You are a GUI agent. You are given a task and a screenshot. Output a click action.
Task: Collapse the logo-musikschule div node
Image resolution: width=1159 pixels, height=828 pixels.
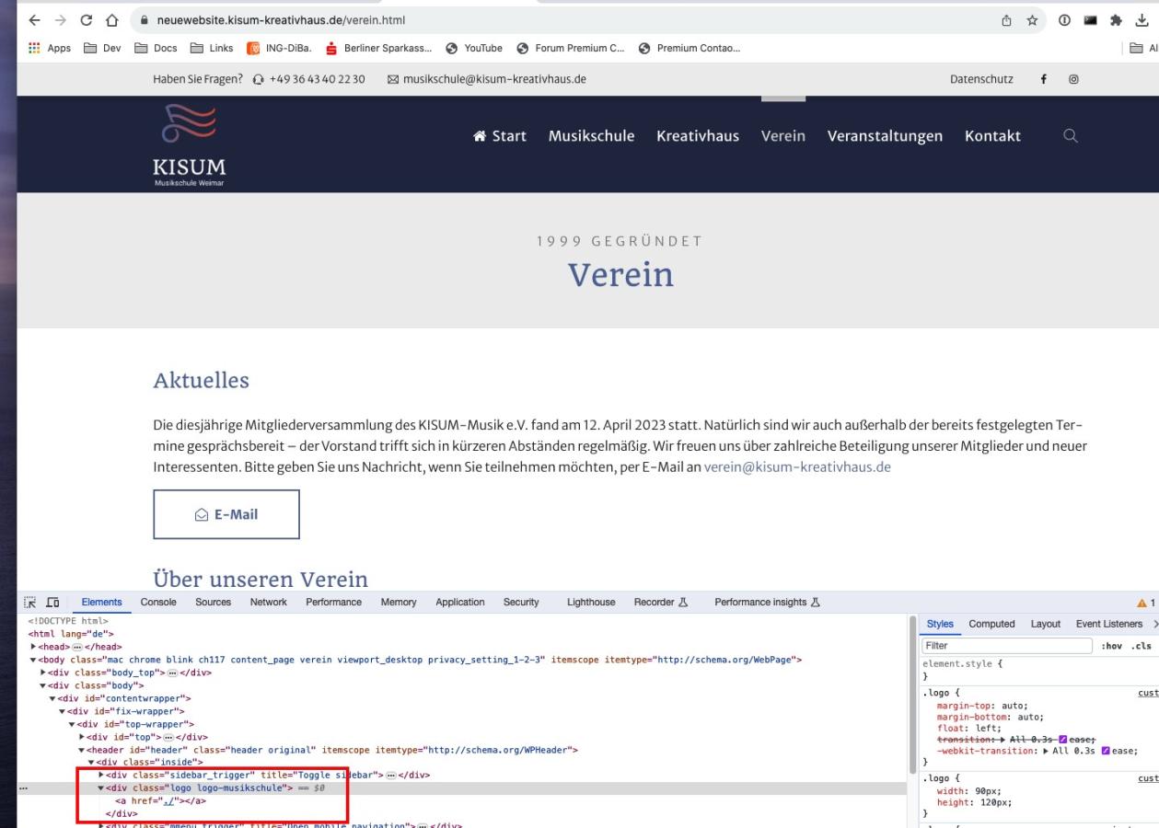(x=101, y=788)
